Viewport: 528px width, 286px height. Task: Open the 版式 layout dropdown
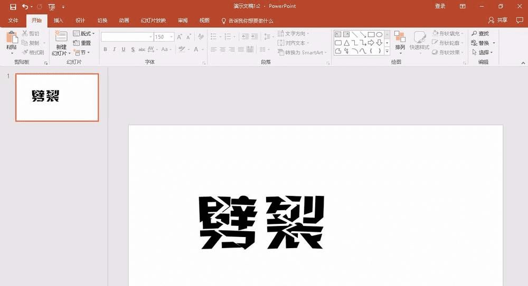point(84,33)
